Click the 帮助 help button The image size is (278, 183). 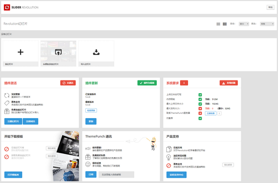[270, 7]
